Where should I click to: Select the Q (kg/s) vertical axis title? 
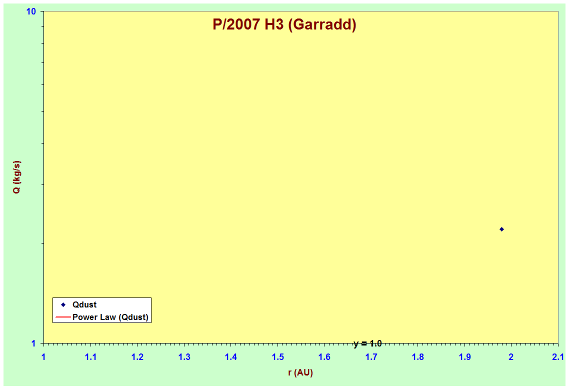point(16,176)
